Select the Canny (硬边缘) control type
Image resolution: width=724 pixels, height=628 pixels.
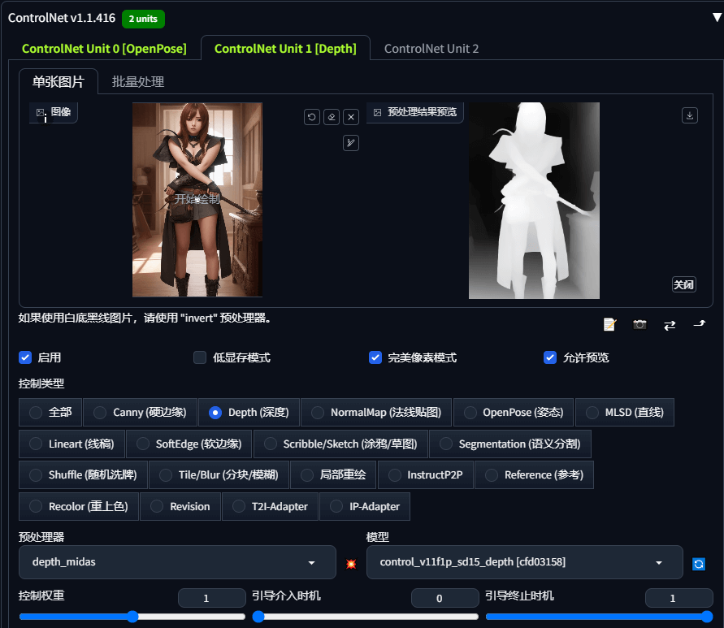[x=100, y=413]
